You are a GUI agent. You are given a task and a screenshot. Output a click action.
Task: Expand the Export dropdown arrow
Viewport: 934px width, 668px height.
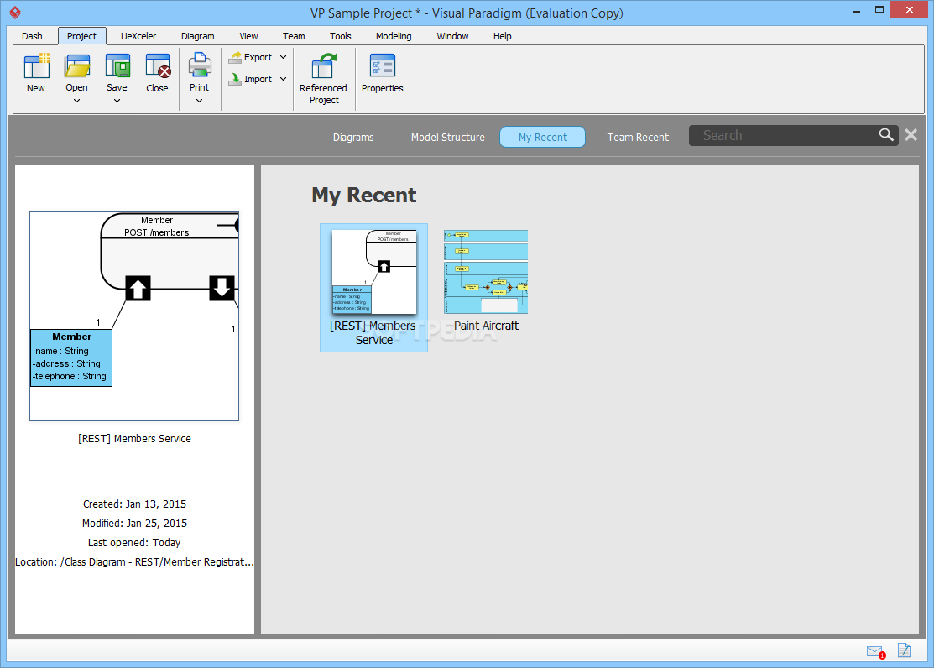[x=284, y=57]
